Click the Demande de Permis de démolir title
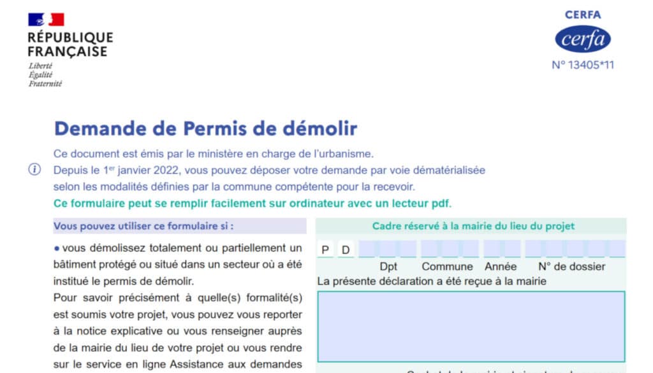The width and height of the screenshot is (653, 373). (206, 128)
